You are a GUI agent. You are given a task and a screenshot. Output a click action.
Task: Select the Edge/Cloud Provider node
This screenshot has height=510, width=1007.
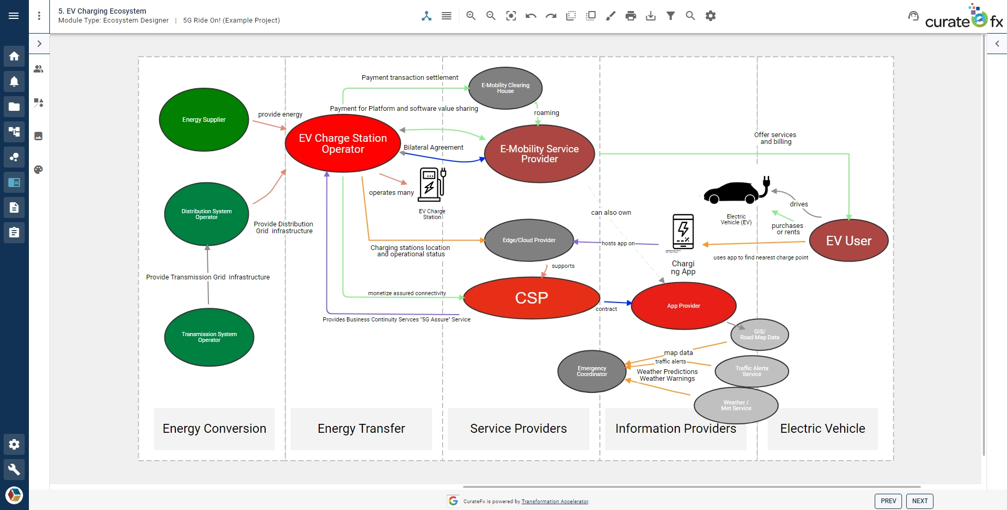click(x=529, y=240)
